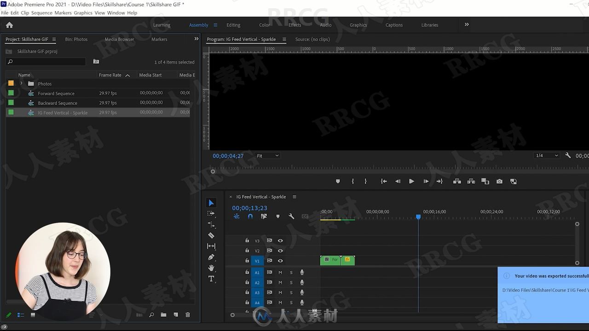This screenshot has height=331, width=589.
Task: Step forward one frame
Action: [426, 182]
